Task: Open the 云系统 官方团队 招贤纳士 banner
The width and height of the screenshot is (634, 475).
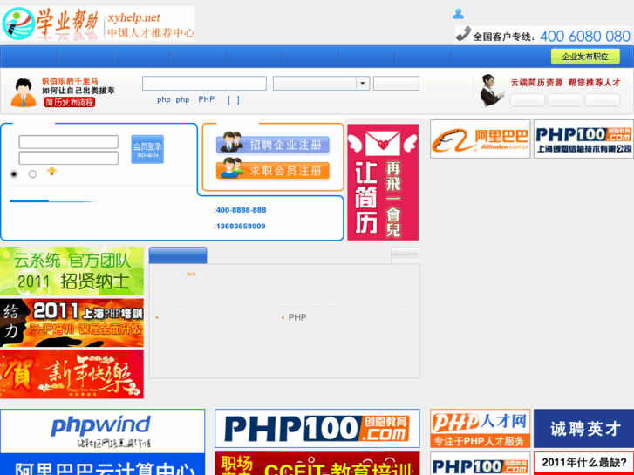Action: pos(72,271)
